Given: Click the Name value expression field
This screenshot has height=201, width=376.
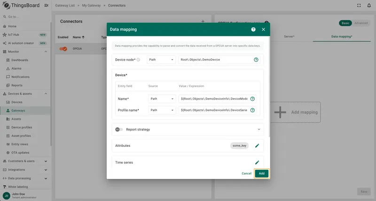Looking at the screenshot, I should pyautogui.click(x=218, y=99).
